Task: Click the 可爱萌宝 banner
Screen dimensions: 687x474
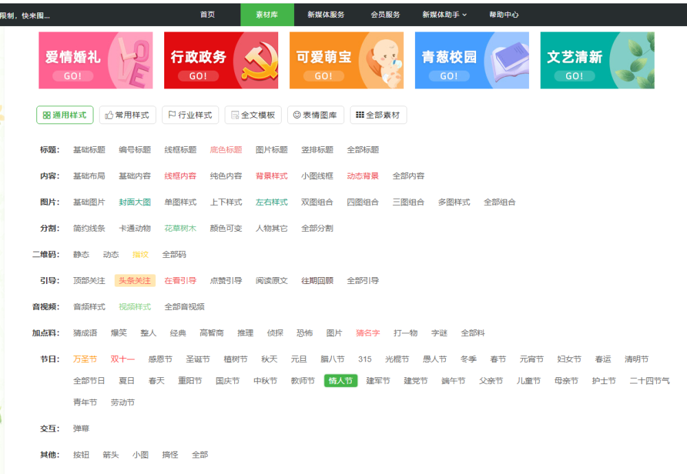Action: click(346, 60)
